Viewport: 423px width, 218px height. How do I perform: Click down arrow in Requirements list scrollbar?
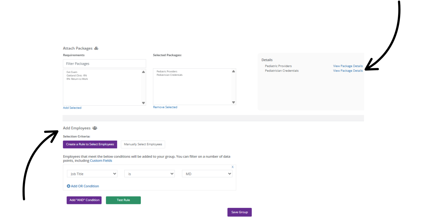click(144, 103)
